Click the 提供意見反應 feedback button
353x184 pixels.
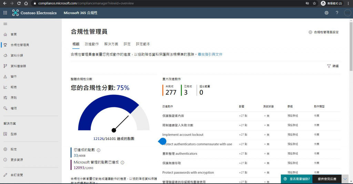(x=327, y=179)
